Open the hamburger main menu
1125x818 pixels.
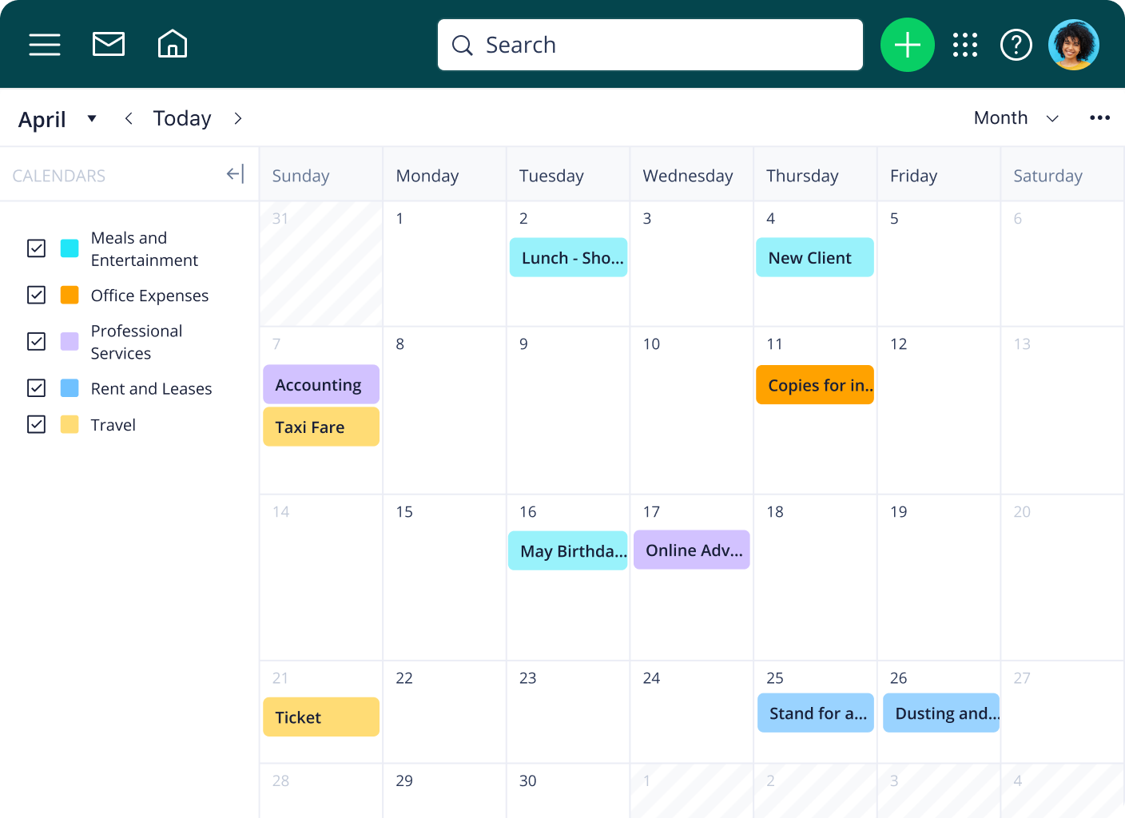coord(45,45)
